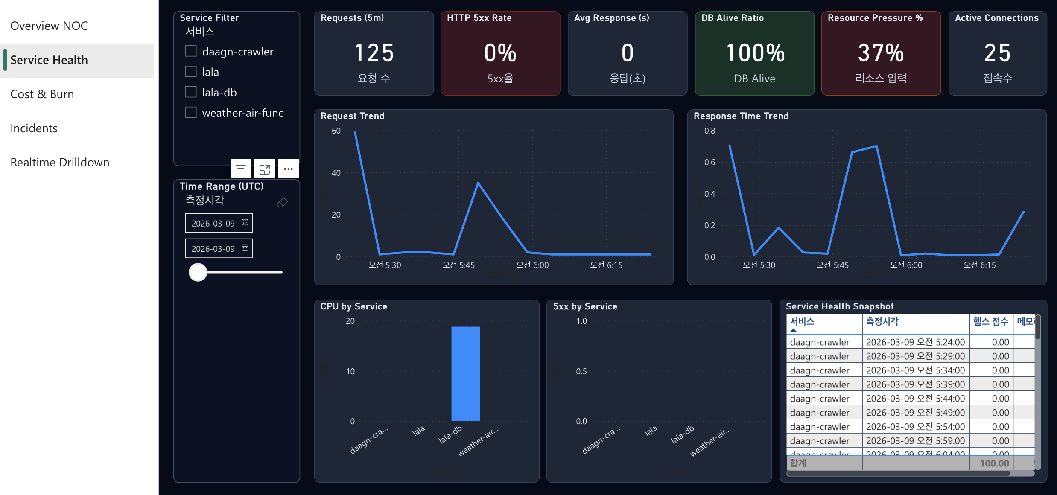Open calendar icon on end date field
Screen dimensions: 1057x495
pos(245,248)
